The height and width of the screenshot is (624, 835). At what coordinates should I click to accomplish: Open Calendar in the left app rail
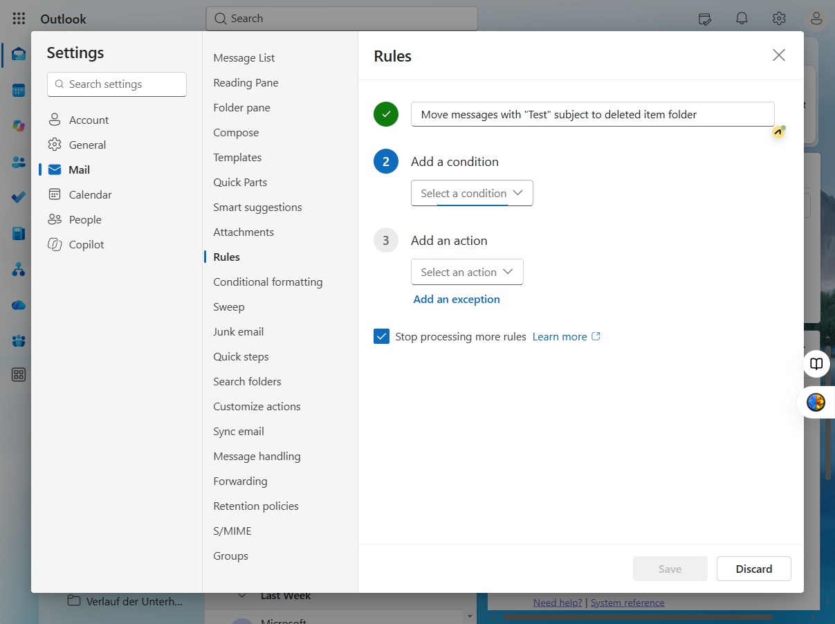[19, 90]
